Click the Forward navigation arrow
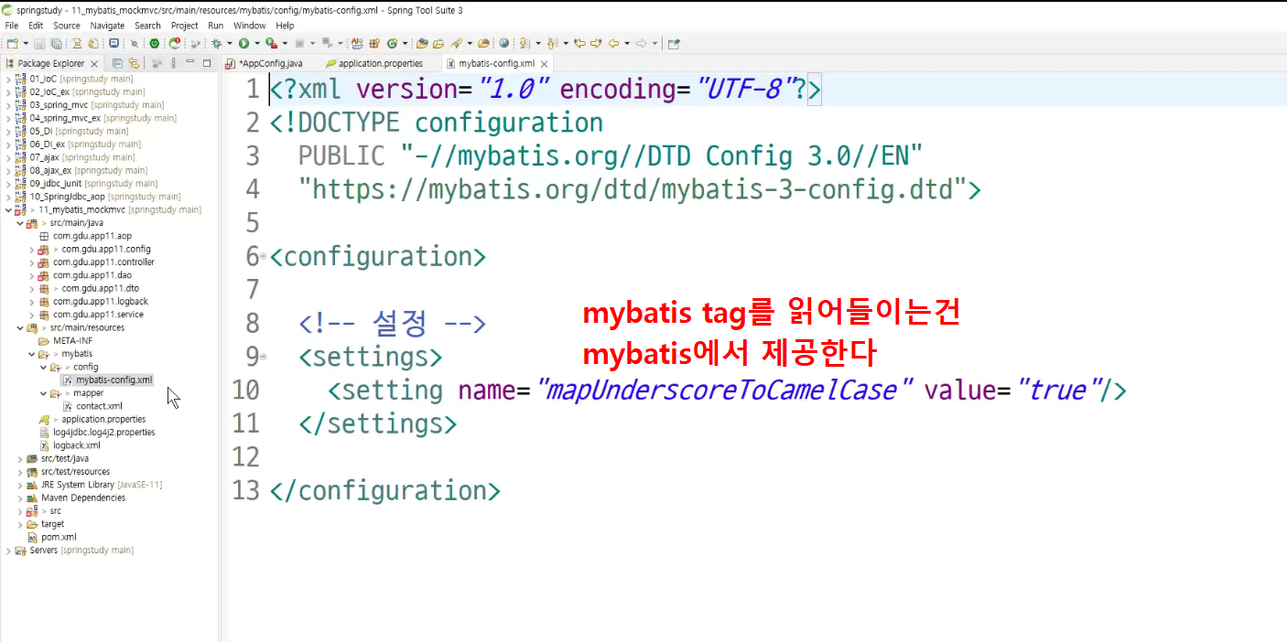The height and width of the screenshot is (642, 1287). (x=641, y=43)
